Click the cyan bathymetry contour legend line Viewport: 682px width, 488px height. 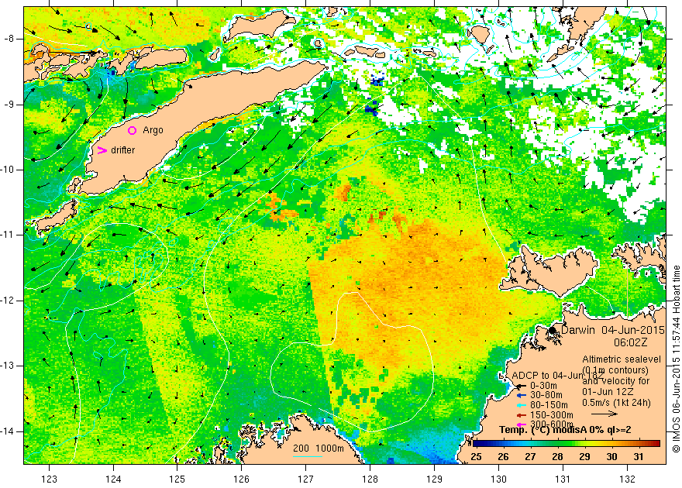click(308, 456)
